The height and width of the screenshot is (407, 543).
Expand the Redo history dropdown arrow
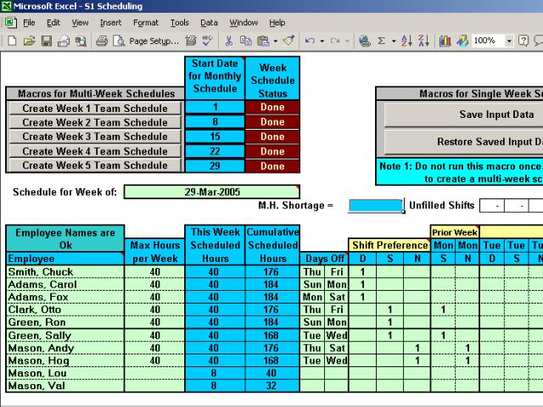tap(347, 41)
